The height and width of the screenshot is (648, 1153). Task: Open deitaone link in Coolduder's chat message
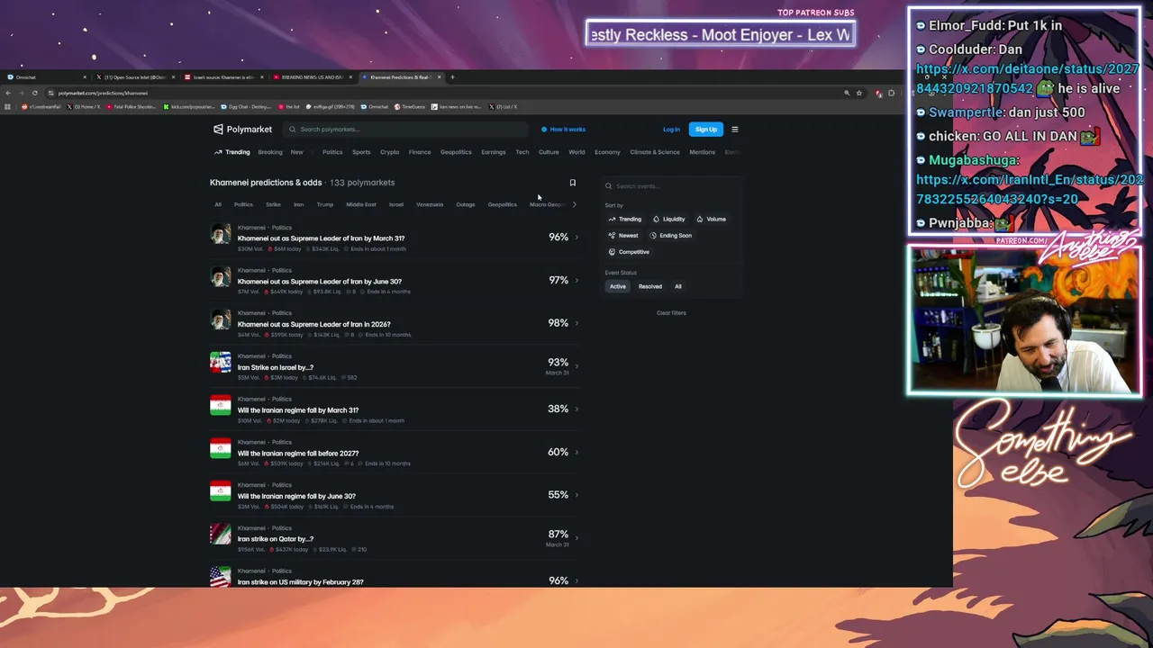tap(1026, 78)
